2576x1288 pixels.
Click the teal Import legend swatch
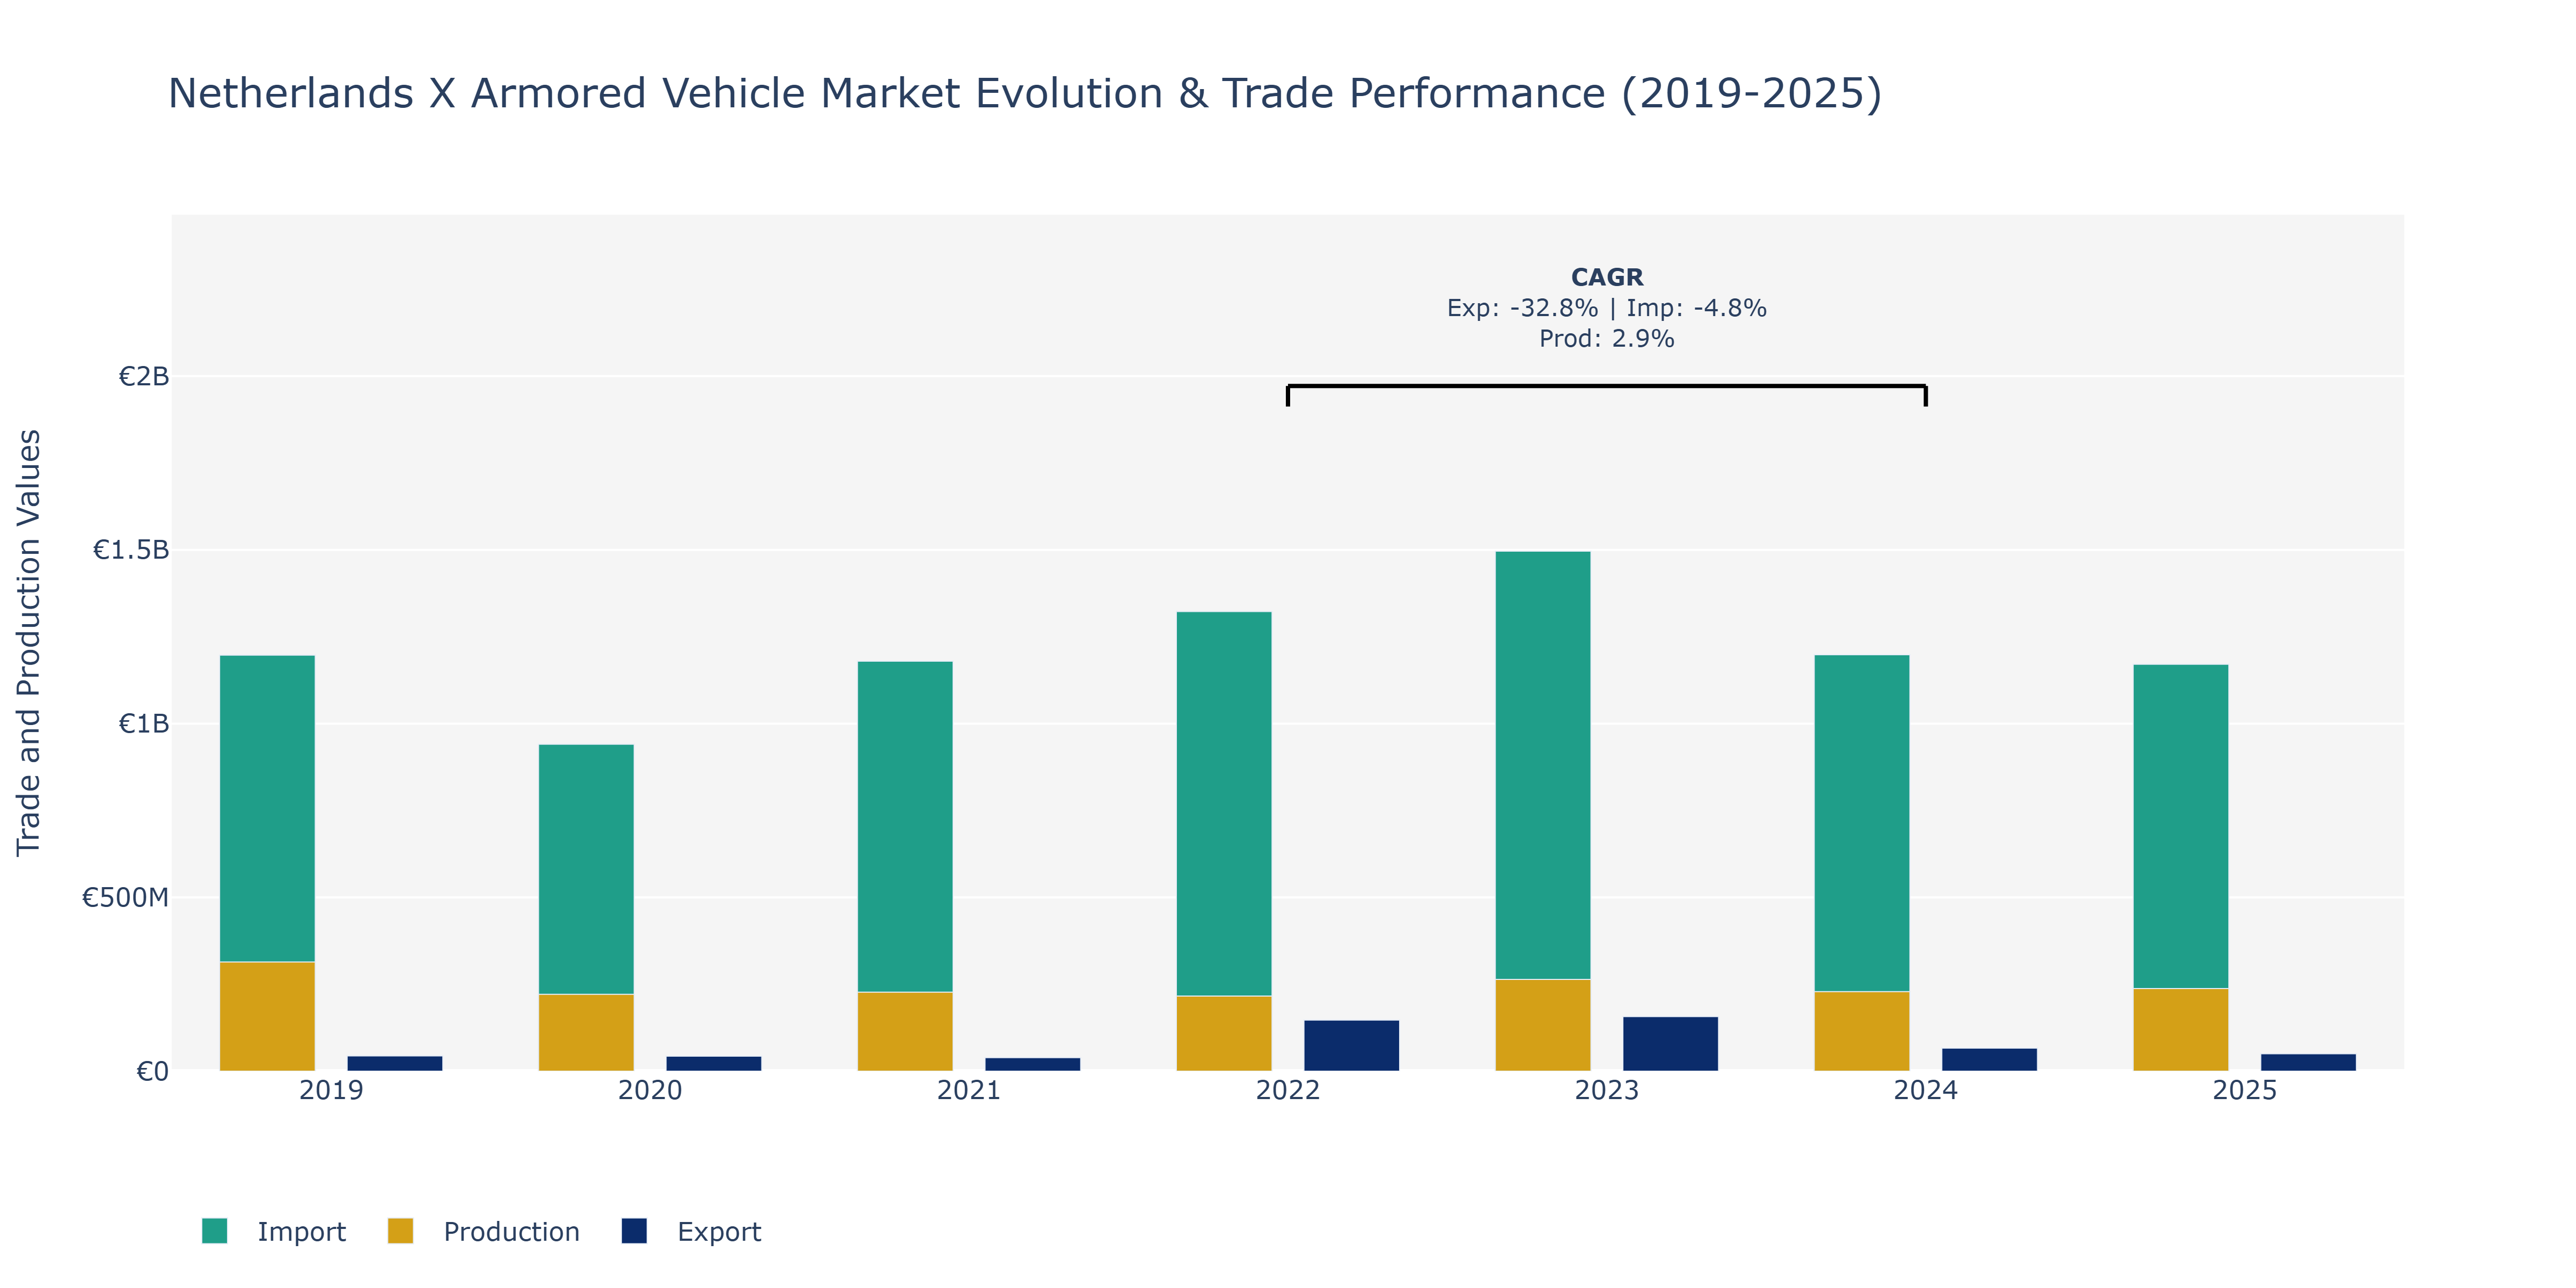click(x=214, y=1231)
